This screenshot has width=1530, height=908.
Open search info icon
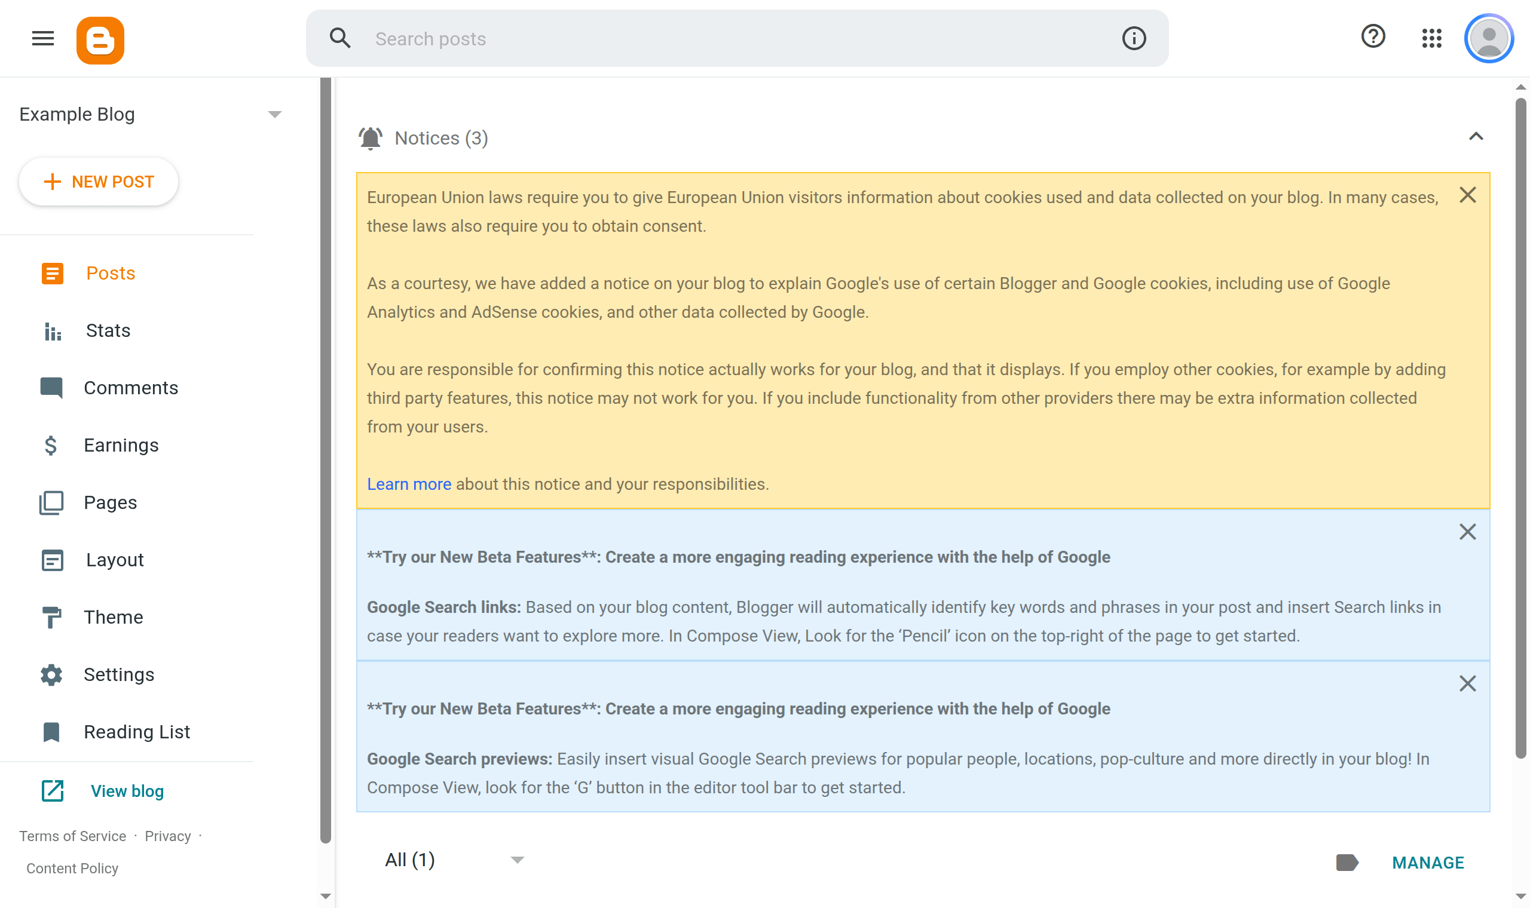[x=1133, y=39]
